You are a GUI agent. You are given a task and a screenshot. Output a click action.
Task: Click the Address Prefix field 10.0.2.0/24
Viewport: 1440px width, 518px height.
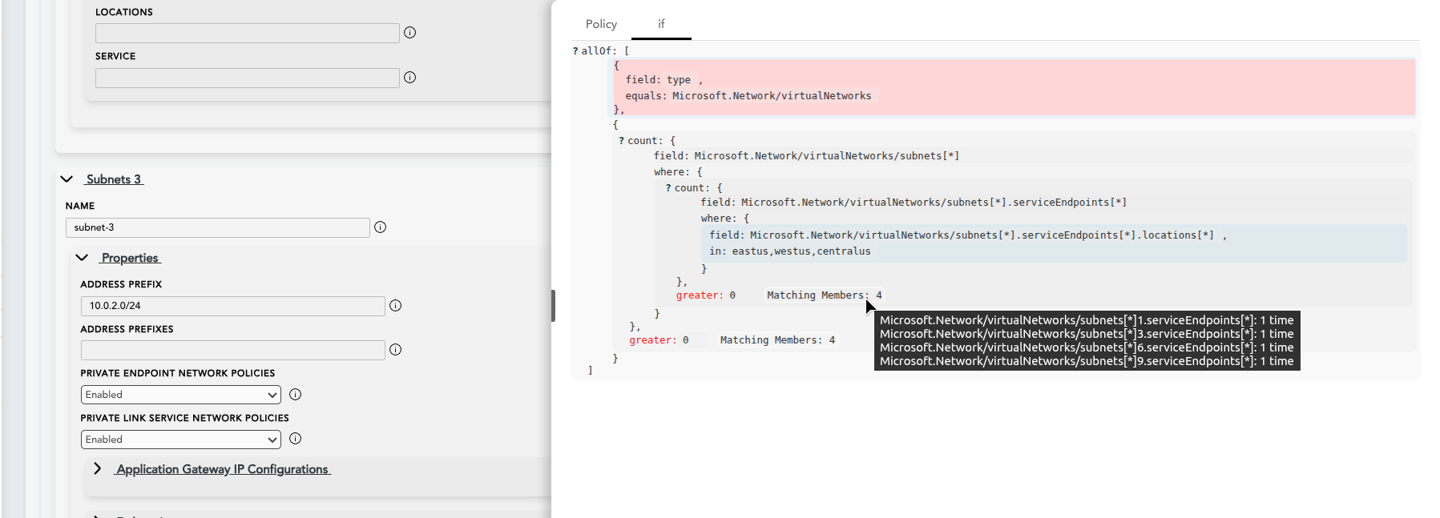232,306
